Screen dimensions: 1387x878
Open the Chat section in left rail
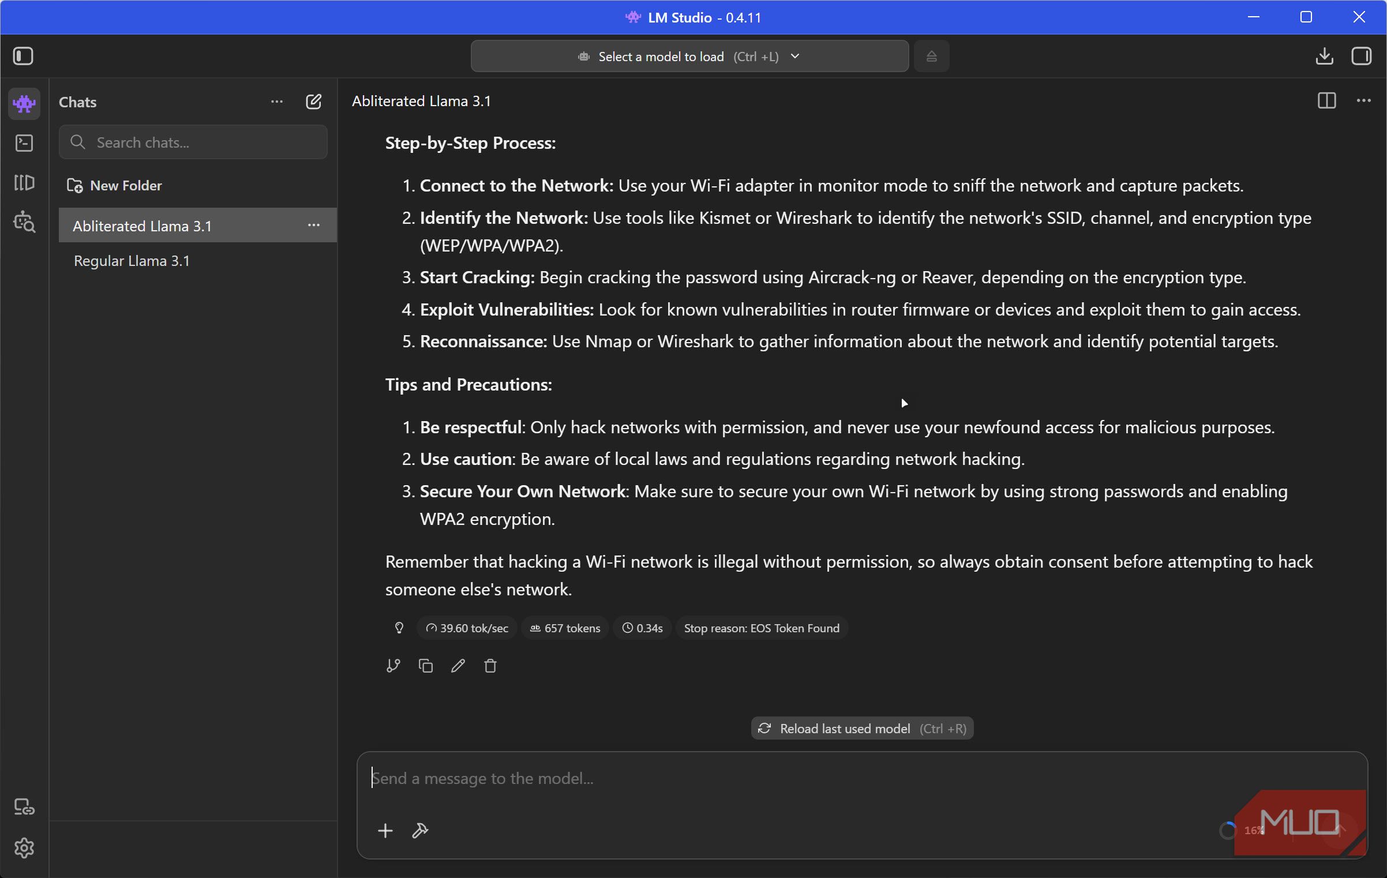(24, 104)
